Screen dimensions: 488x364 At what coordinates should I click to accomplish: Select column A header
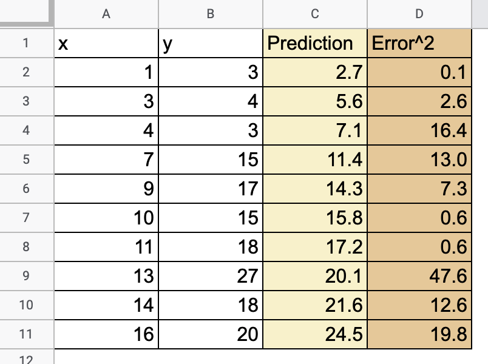[x=107, y=14]
